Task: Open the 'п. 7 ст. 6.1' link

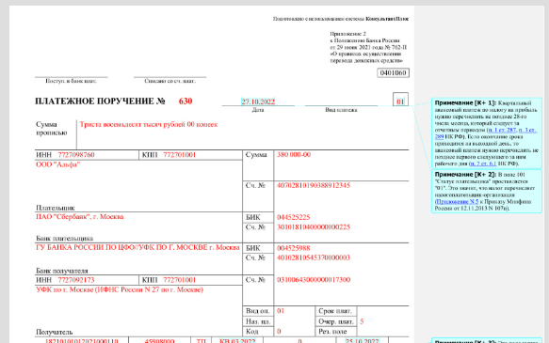Action: pos(483,164)
